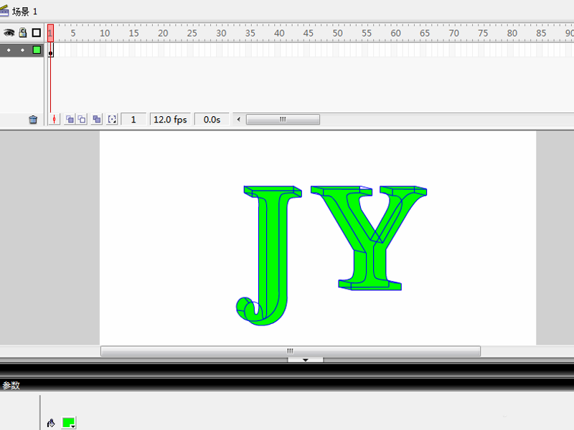Screen dimensions: 574x430
Task: Select the 场景 1 scene label
Action: pyautogui.click(x=24, y=11)
